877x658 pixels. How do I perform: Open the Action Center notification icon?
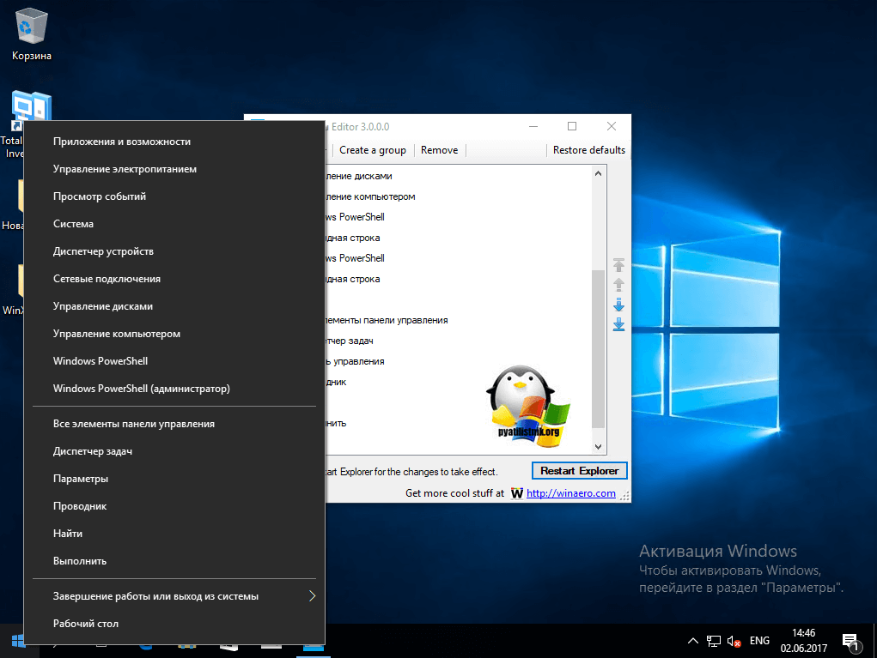coord(851,641)
